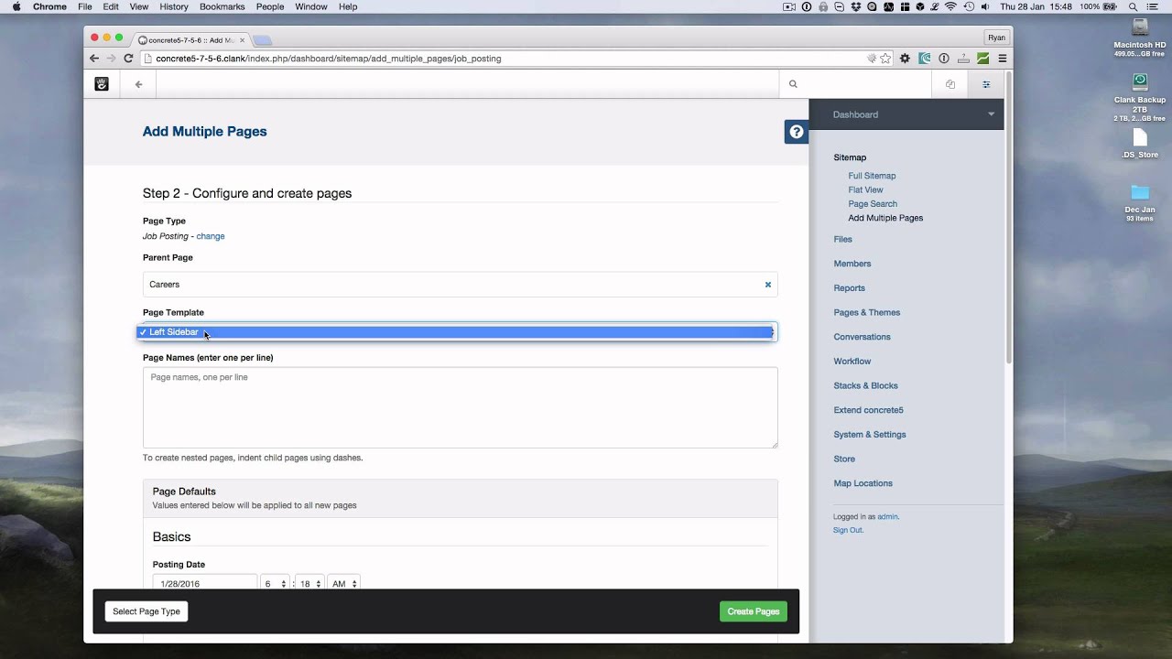The image size is (1172, 659).
Task: Open the Wi-Fi status menu
Action: tap(951, 6)
